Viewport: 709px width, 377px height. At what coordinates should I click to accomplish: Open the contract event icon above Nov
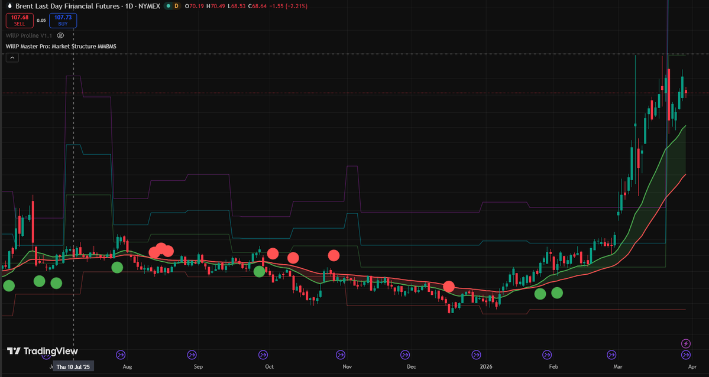point(341,355)
